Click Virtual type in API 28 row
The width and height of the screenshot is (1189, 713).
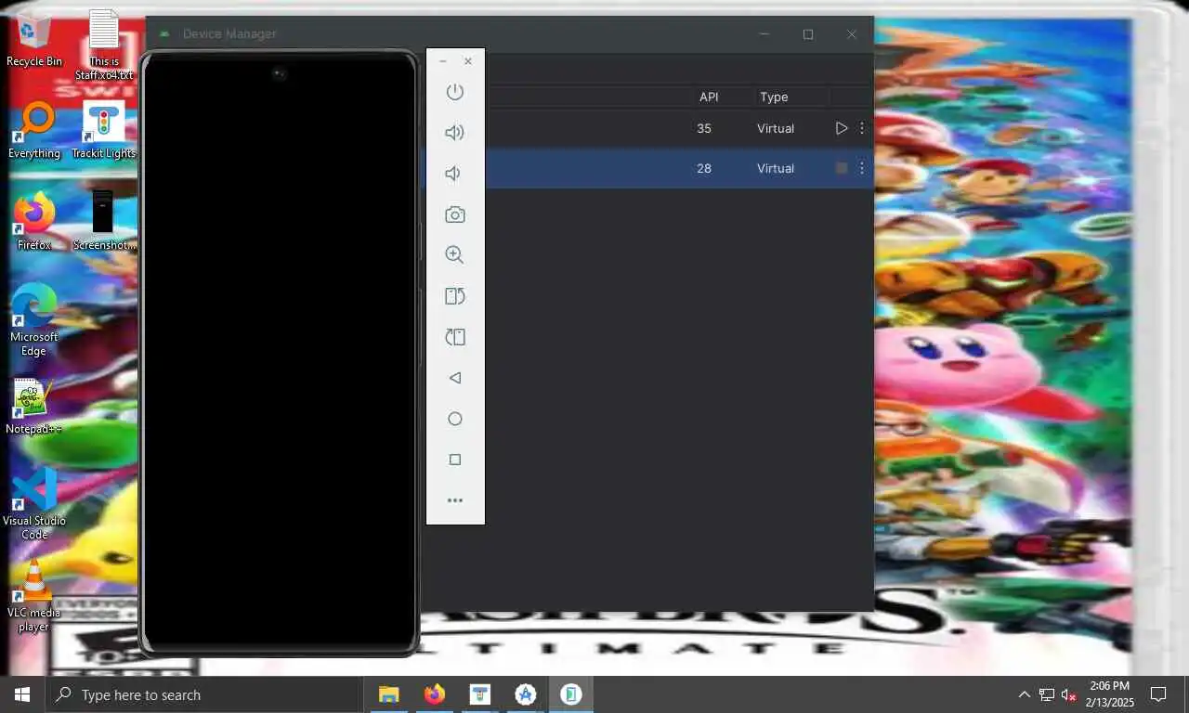click(x=775, y=168)
